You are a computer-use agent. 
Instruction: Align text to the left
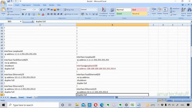(49, 14)
